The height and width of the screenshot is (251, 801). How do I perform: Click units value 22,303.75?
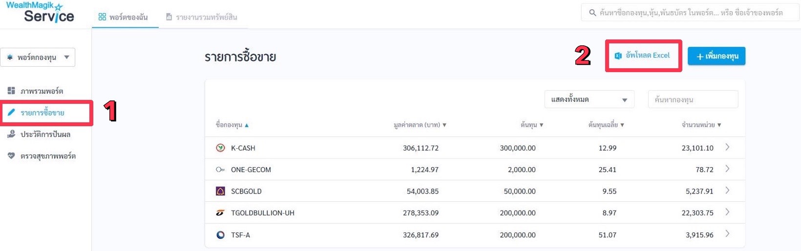(x=697, y=213)
